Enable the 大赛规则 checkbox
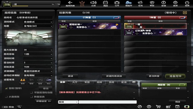The image size is (193, 109). (x=6, y=97)
